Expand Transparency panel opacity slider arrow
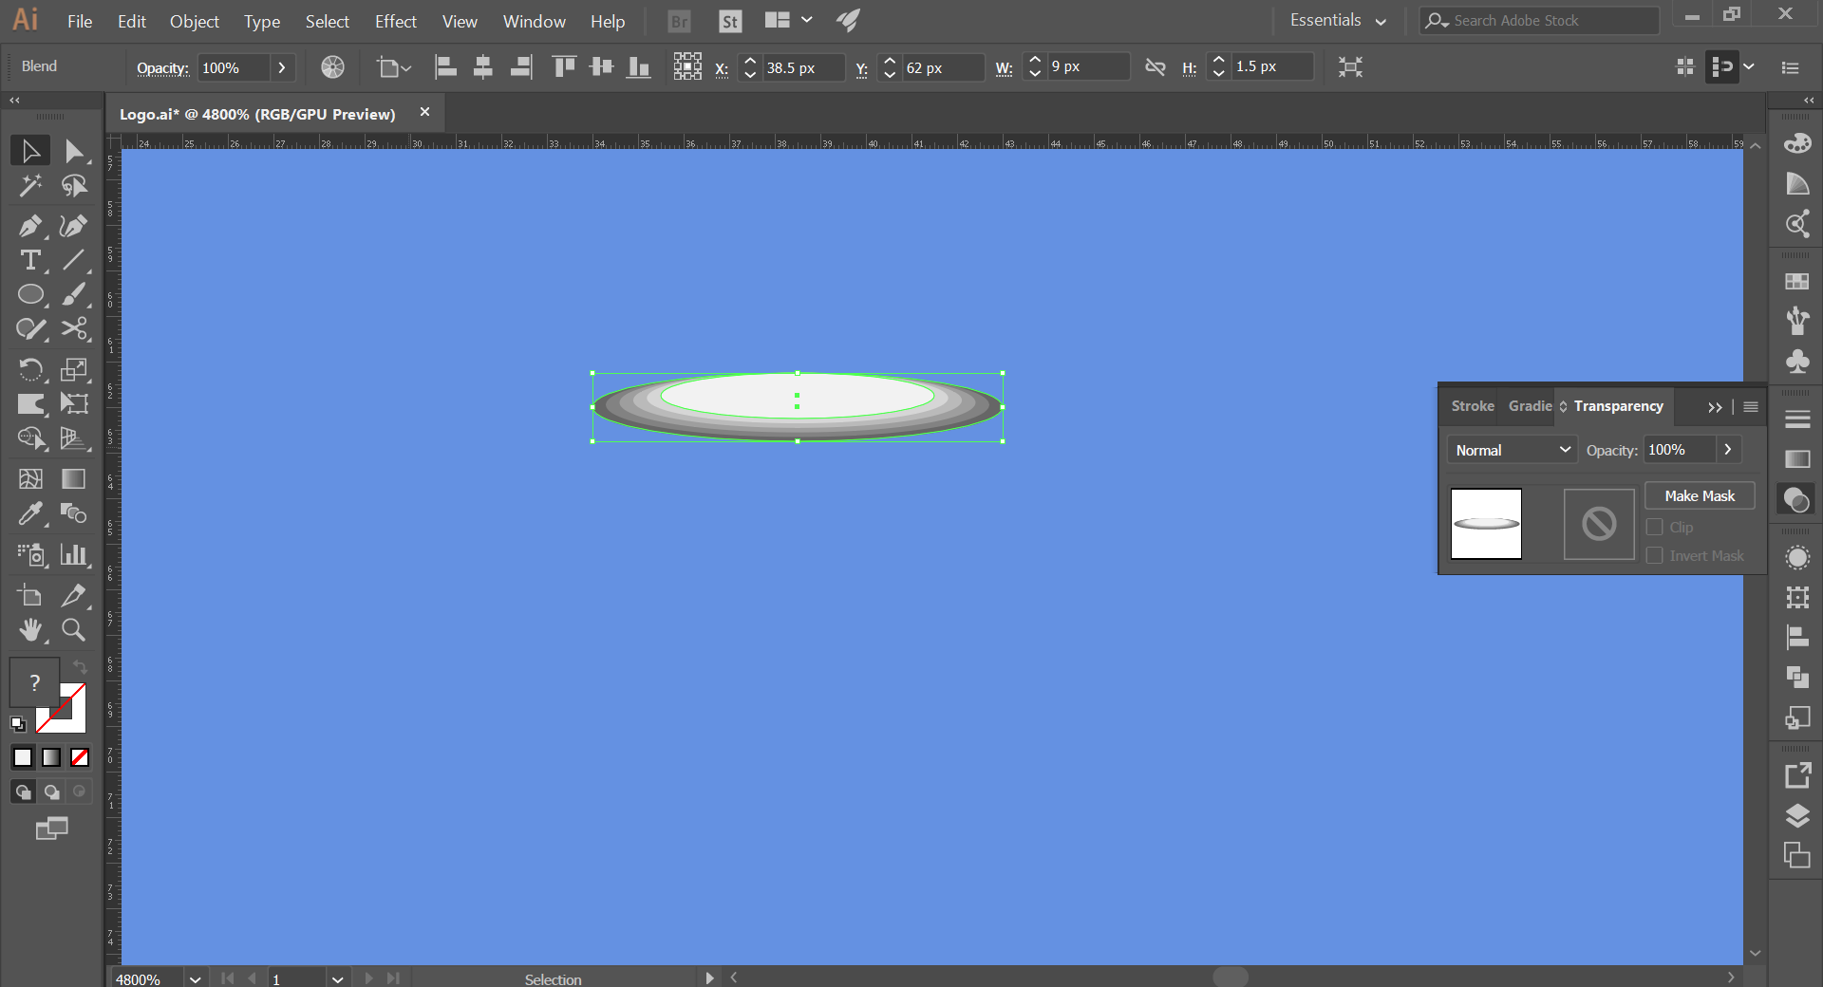The image size is (1823, 987). click(x=1728, y=450)
